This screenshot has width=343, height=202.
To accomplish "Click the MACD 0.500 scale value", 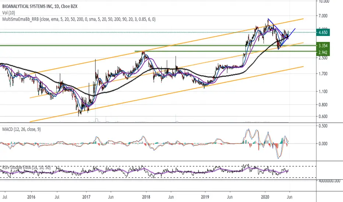I will (x=323, y=126).
